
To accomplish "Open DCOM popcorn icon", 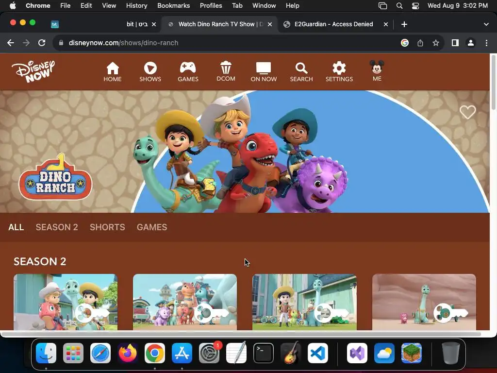I will tap(226, 71).
